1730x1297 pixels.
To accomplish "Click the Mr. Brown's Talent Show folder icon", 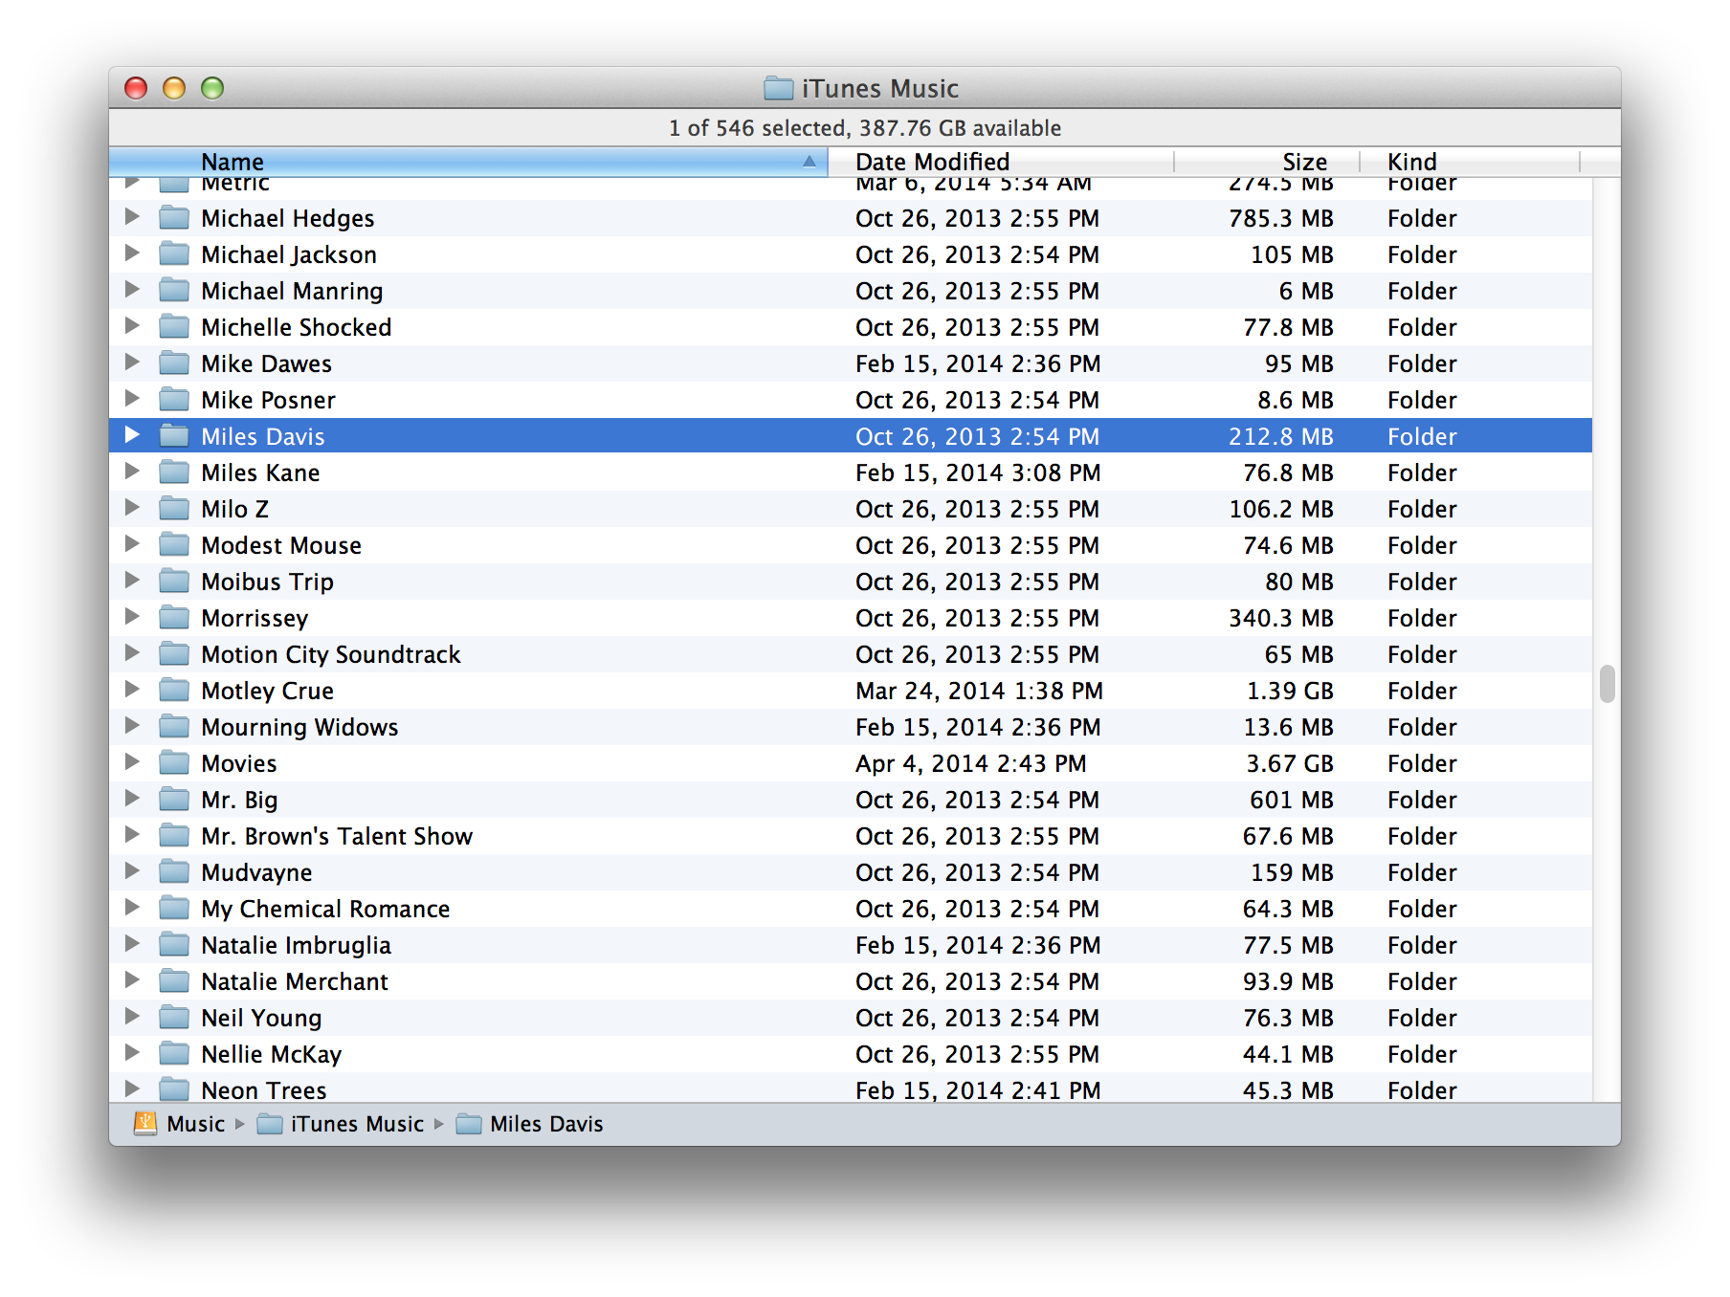I will click(174, 835).
